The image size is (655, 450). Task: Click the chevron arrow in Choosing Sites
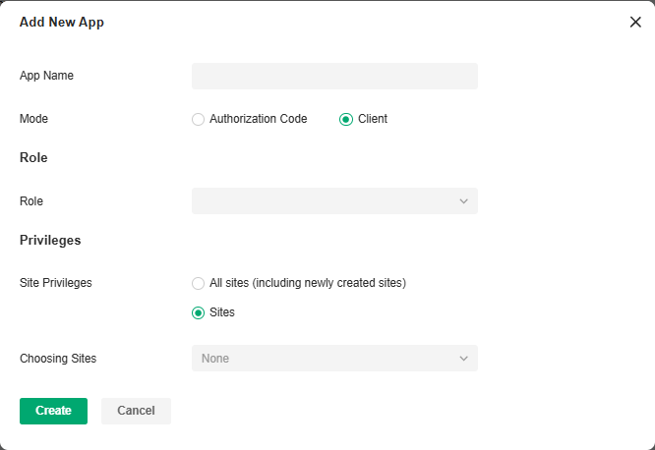click(x=464, y=359)
